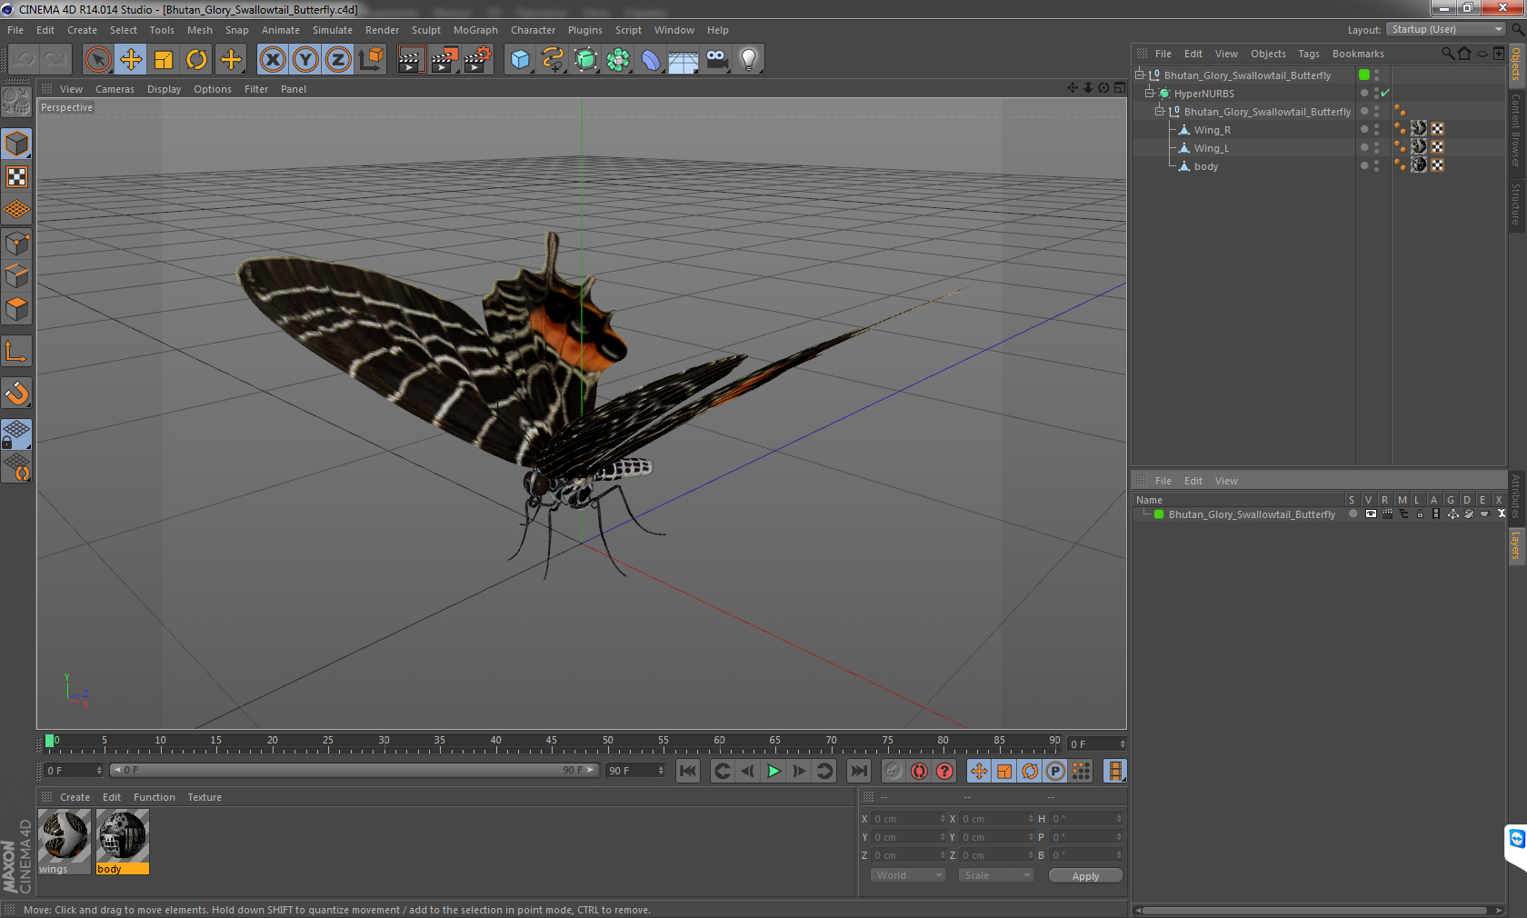This screenshot has height=918, width=1527.
Task: Add a light object
Action: pyautogui.click(x=749, y=60)
